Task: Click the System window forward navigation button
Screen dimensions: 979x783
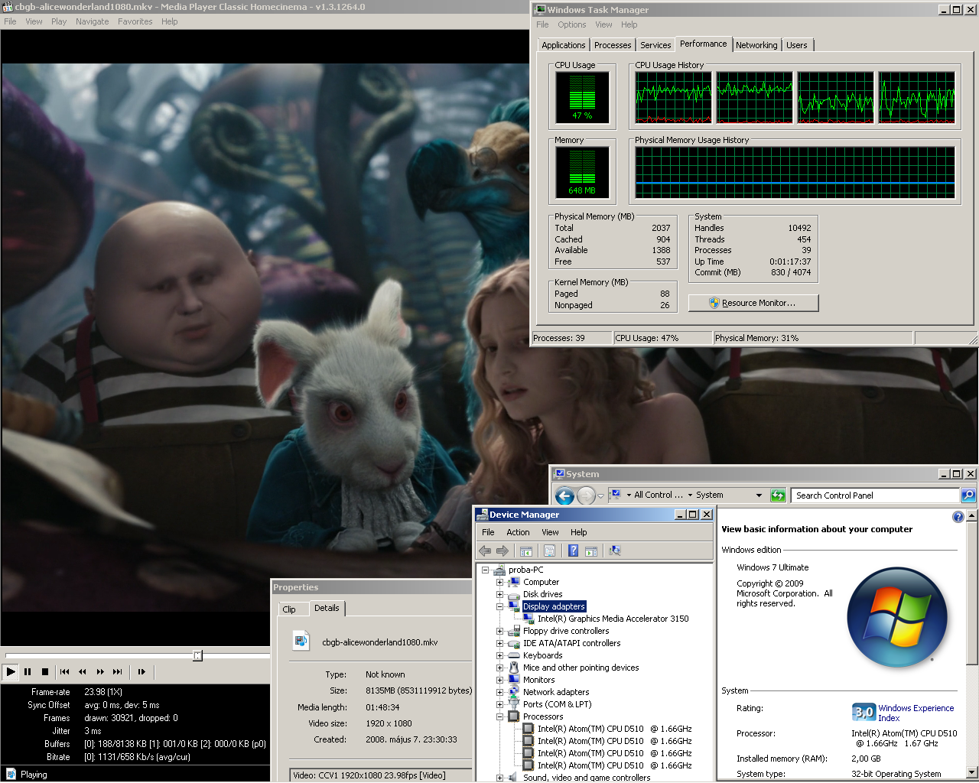Action: 586,495
